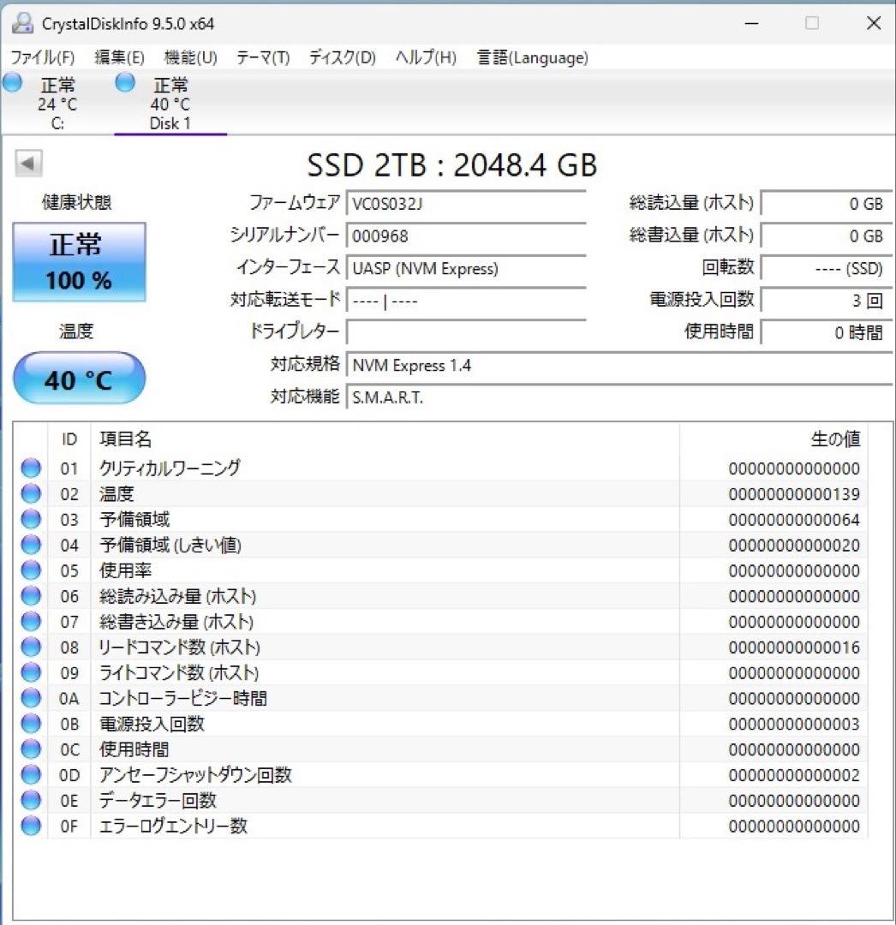Click the 40 °C temperature gauge
Image resolution: width=896 pixels, height=925 pixels.
pos(79,379)
